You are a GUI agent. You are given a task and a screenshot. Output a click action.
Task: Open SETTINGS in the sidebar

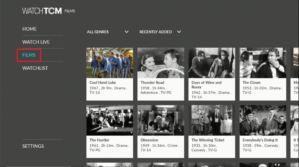[x=33, y=146]
